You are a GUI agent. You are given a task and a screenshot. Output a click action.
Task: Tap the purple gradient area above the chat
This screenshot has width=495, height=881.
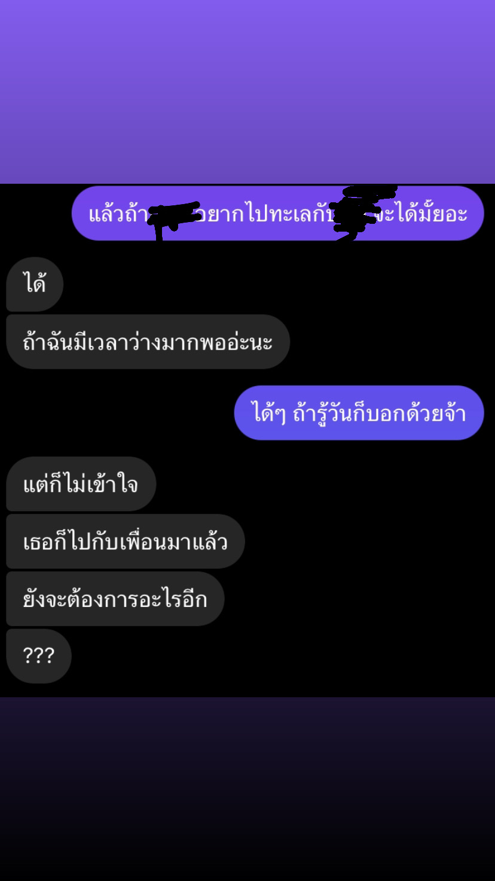(x=247, y=92)
